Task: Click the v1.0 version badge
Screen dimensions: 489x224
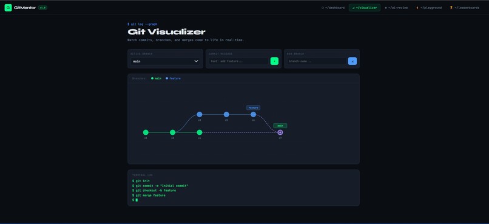Action: pos(42,8)
